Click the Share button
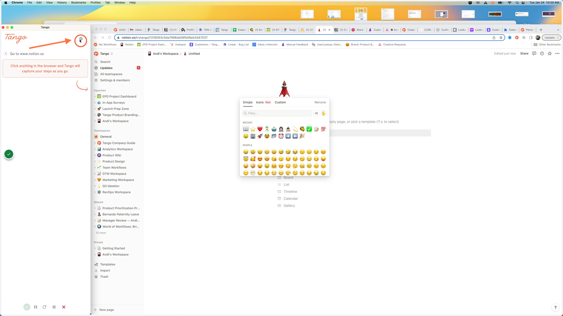Image resolution: width=563 pixels, height=316 pixels. pyautogui.click(x=524, y=53)
